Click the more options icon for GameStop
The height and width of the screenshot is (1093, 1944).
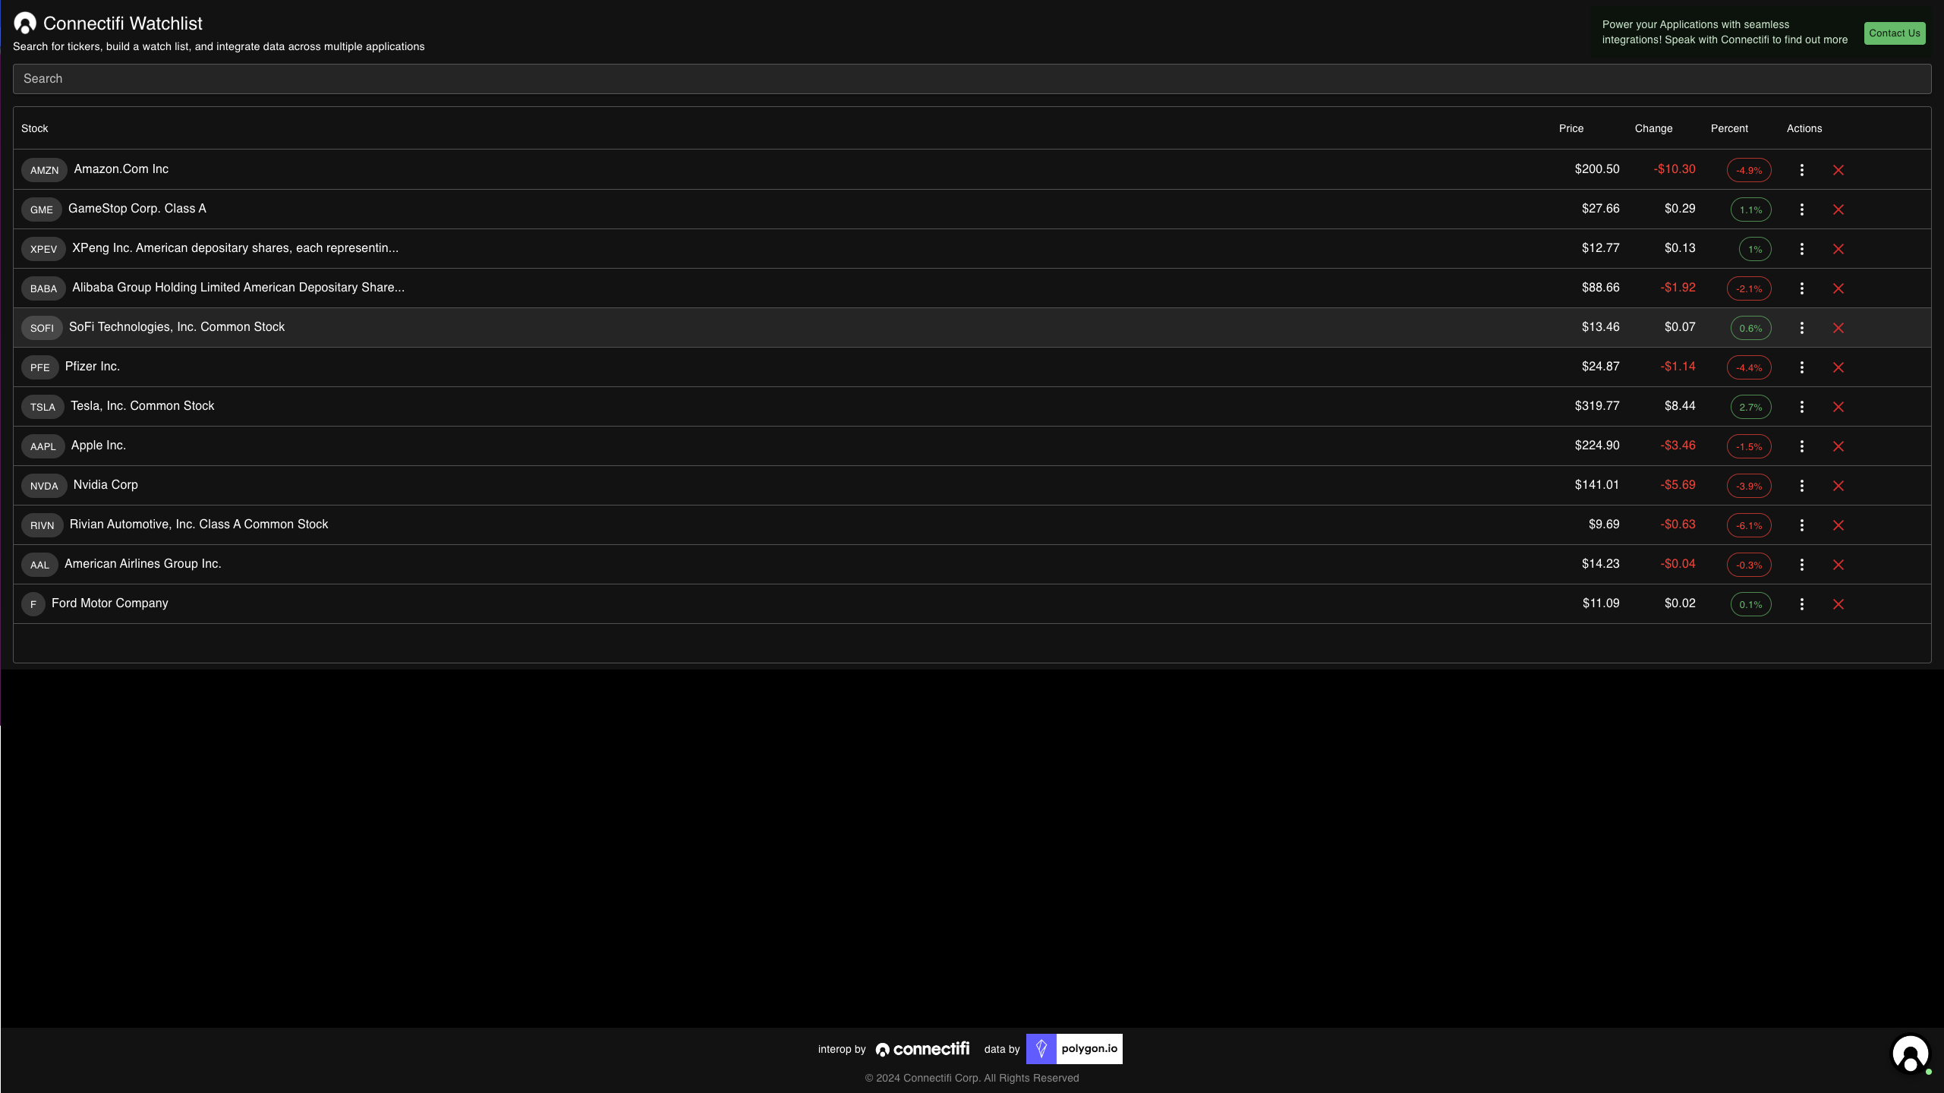coord(1803,209)
